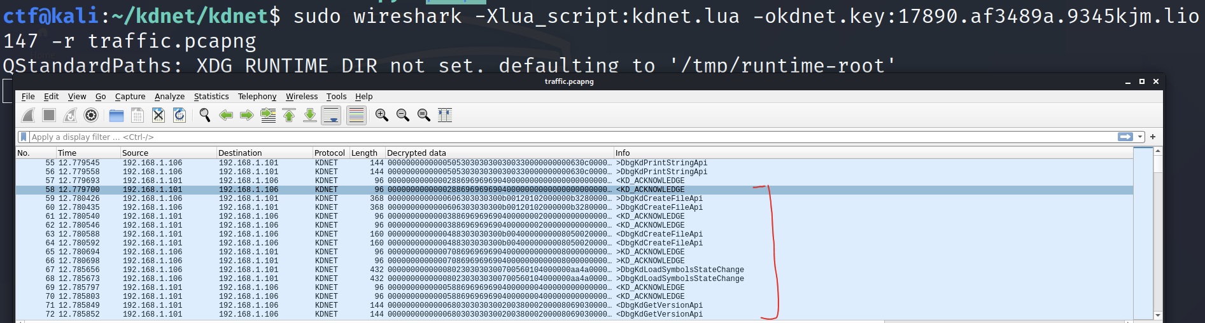Viewport: 1205px width, 323px height.
Task: Click the Resize columns to fit content icon
Action: coord(445,115)
